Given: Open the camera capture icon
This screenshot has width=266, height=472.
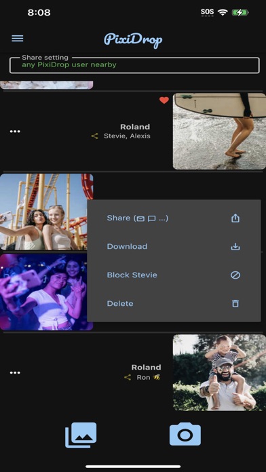Looking at the screenshot, I should pyautogui.click(x=185, y=434).
